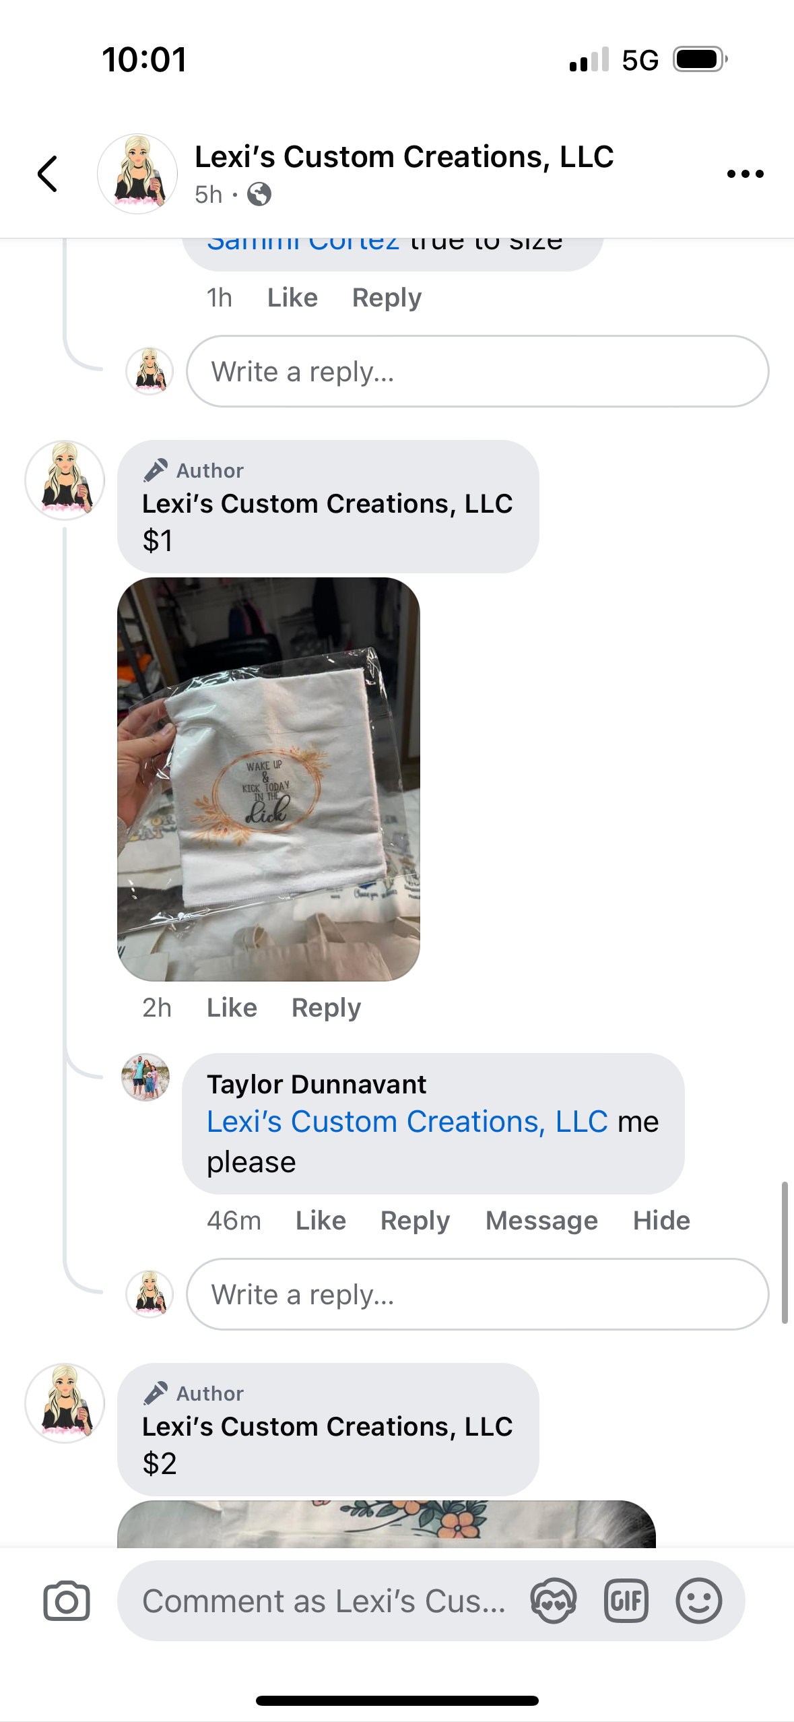
Task: Click the scrollbar on right edge
Action: click(785, 1252)
